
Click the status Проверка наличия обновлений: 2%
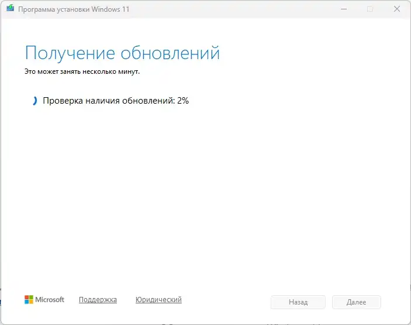coord(116,101)
